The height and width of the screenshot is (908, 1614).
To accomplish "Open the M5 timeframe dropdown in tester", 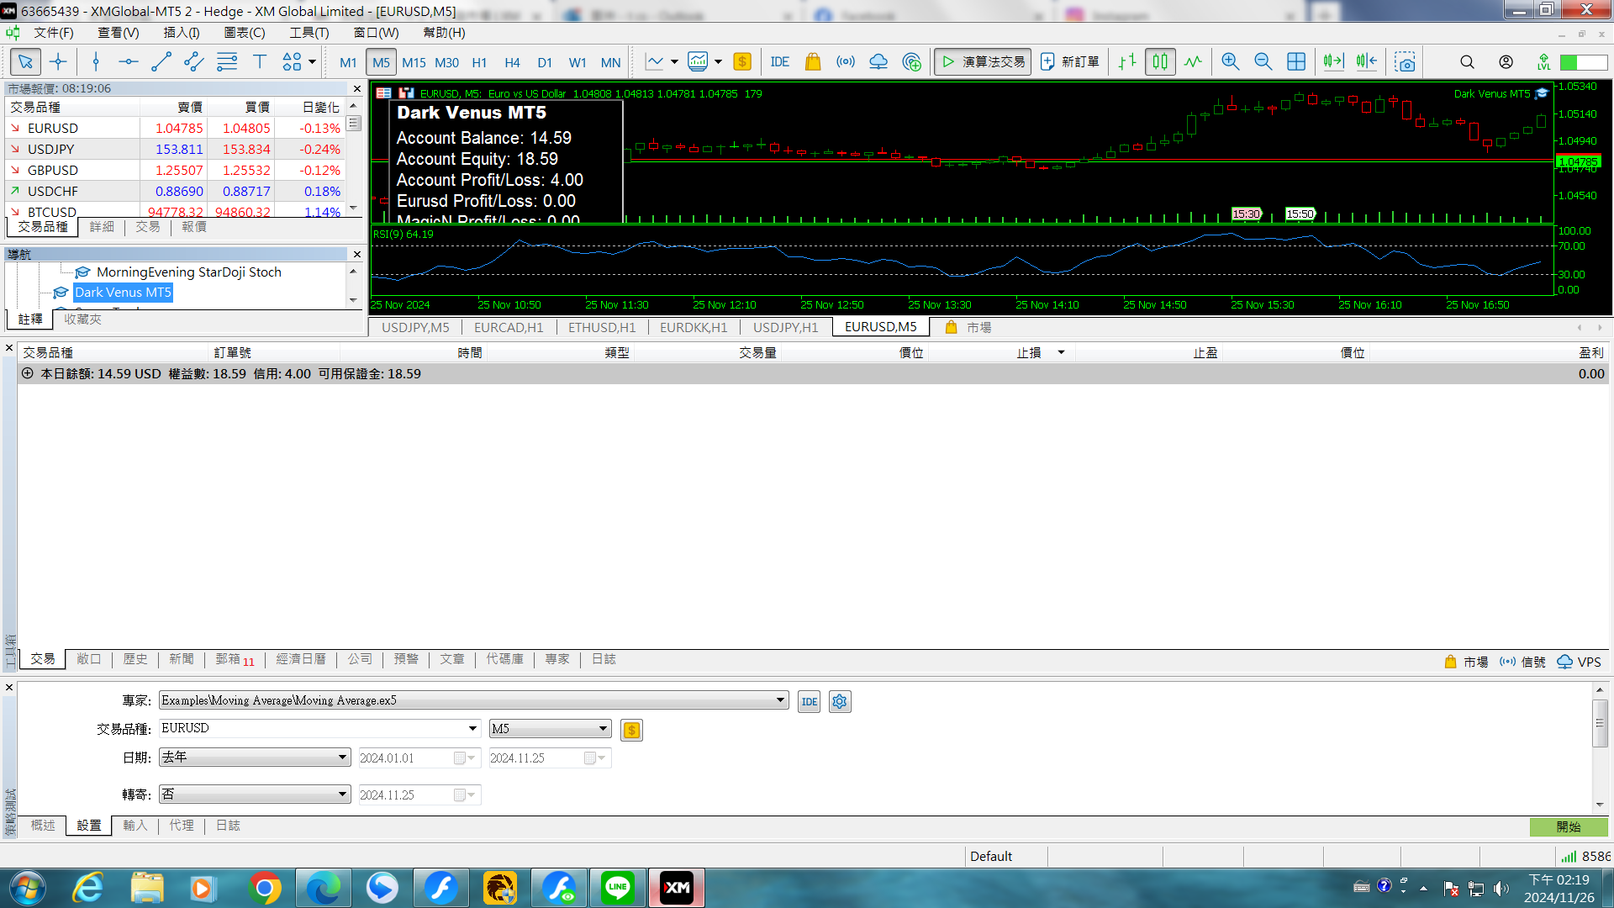I will [x=551, y=729].
